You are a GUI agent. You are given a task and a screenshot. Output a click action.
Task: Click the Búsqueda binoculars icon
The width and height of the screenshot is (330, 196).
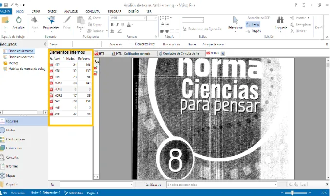tap(280, 20)
